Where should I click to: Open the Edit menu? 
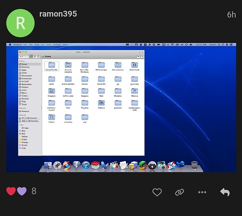tap(31, 44)
